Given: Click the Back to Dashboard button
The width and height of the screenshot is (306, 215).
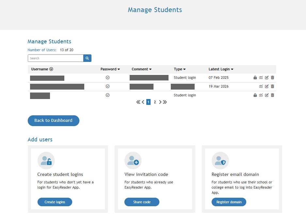Looking at the screenshot, I should pyautogui.click(x=53, y=121).
